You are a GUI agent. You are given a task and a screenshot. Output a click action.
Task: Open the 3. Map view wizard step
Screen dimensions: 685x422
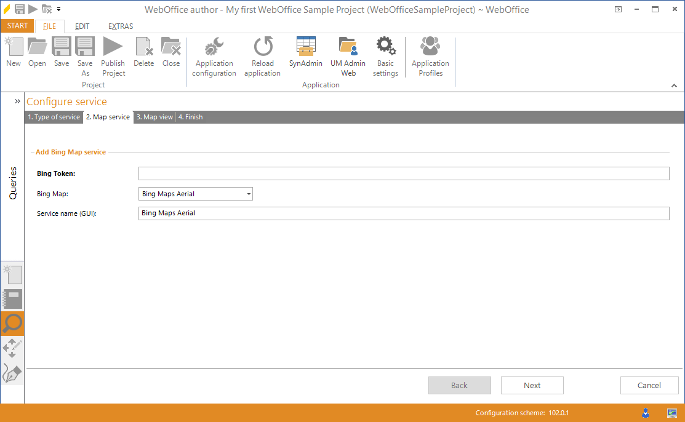click(154, 117)
